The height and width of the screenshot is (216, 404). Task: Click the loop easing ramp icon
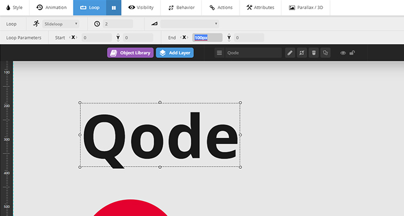tap(154, 24)
